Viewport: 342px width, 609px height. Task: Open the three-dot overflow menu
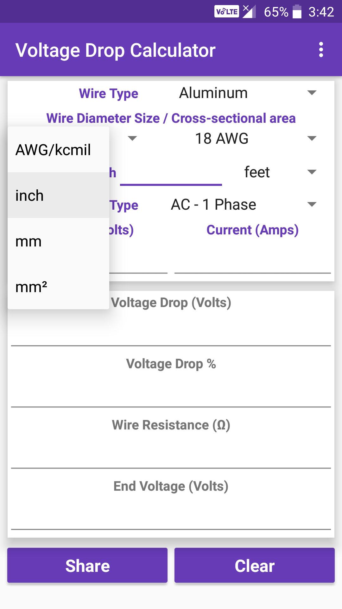click(x=321, y=50)
